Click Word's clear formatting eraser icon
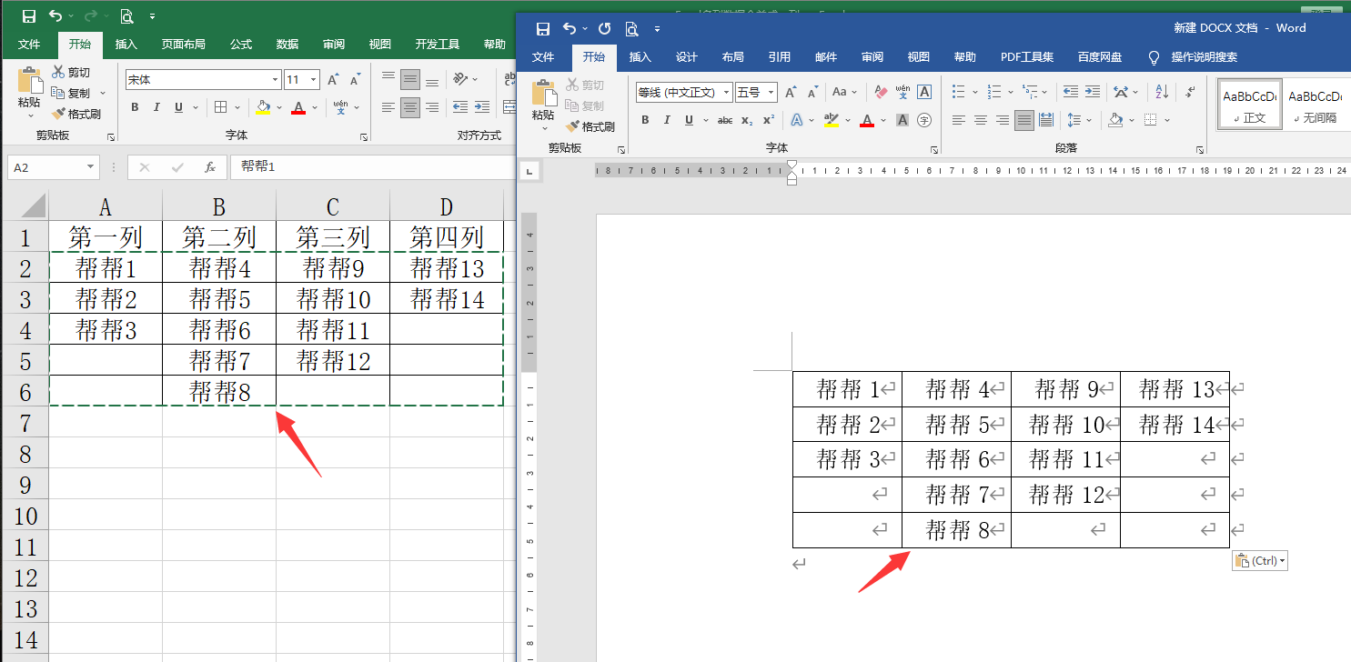The width and height of the screenshot is (1351, 662). pyautogui.click(x=880, y=92)
